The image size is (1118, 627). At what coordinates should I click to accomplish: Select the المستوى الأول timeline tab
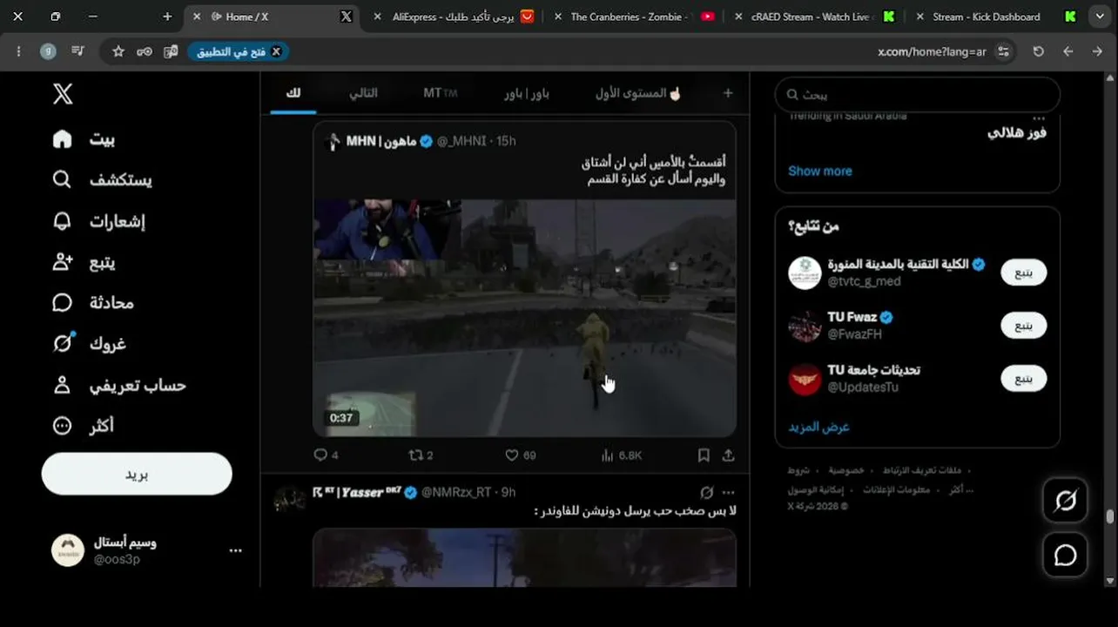pyautogui.click(x=638, y=93)
